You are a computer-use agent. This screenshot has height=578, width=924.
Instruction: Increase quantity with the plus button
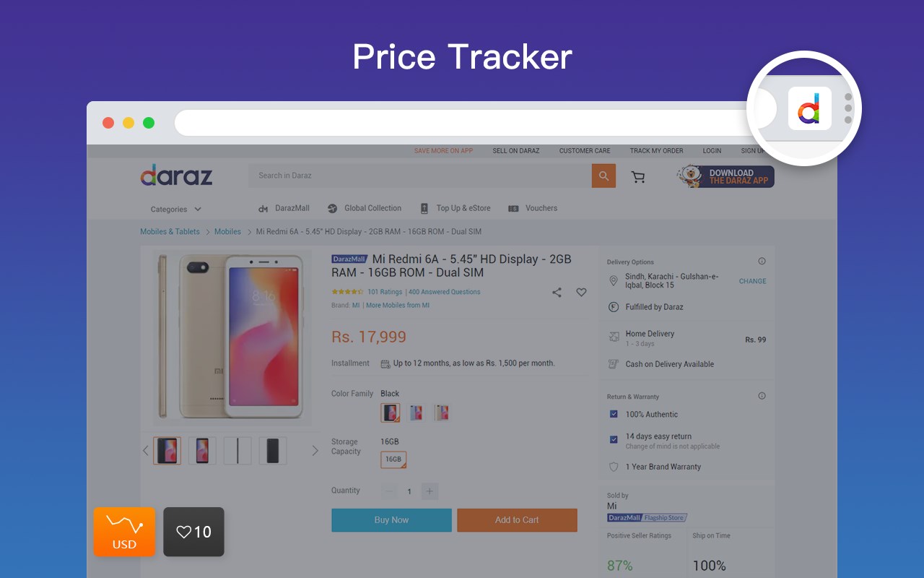click(430, 491)
